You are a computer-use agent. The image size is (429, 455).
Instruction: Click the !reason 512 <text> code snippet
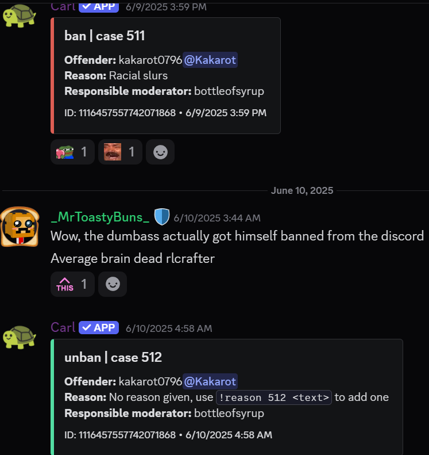(274, 397)
